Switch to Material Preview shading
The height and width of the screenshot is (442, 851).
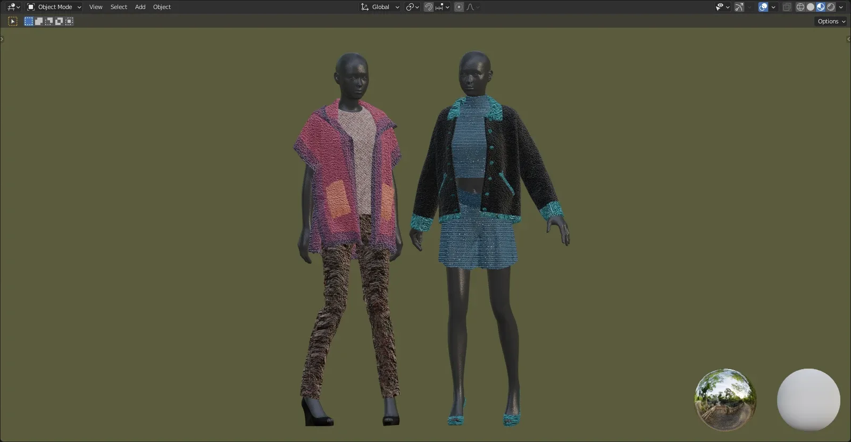[821, 7]
